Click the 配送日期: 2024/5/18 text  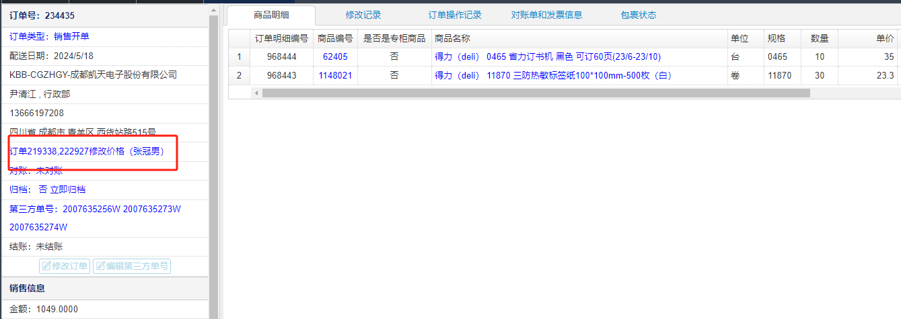pyautogui.click(x=51, y=56)
